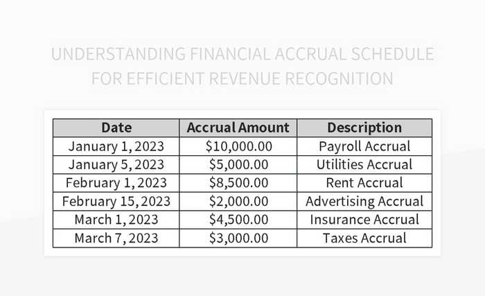Select the Rent Accrual cell

[x=364, y=183]
